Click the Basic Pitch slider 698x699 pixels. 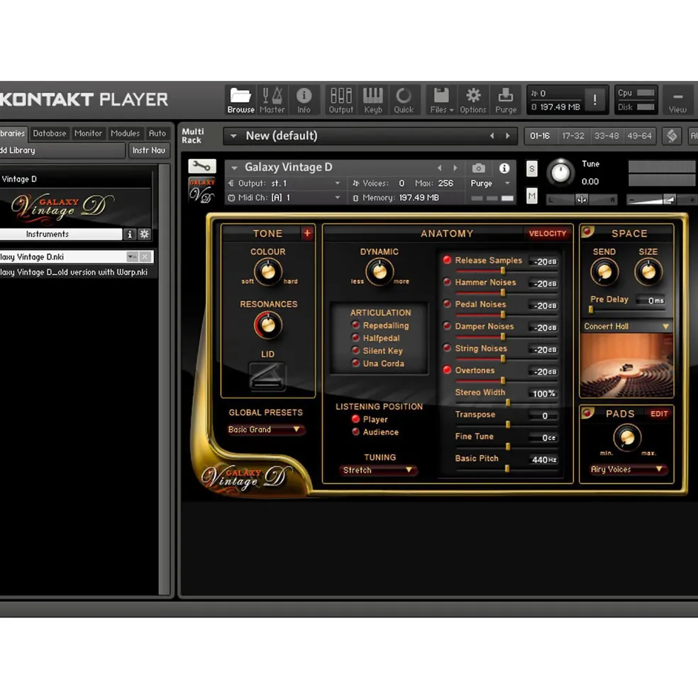(x=506, y=468)
